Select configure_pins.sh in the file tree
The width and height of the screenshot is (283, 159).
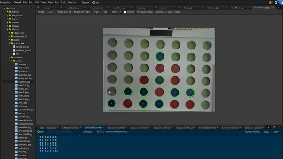23,50
